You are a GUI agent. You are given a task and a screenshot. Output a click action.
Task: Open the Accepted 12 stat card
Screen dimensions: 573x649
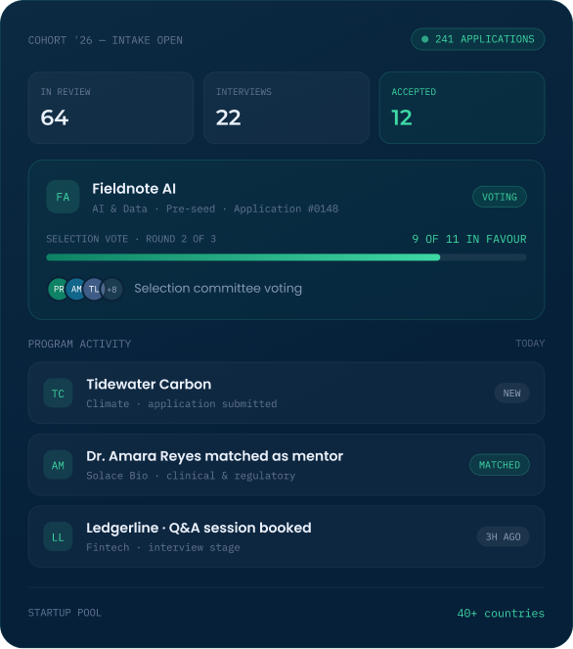[x=462, y=108]
